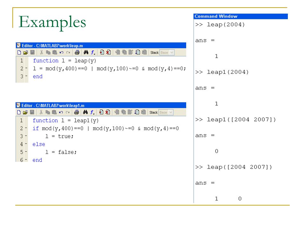Click leap.m editor title bar
This screenshot has height=228, width=305.
pos(101,46)
